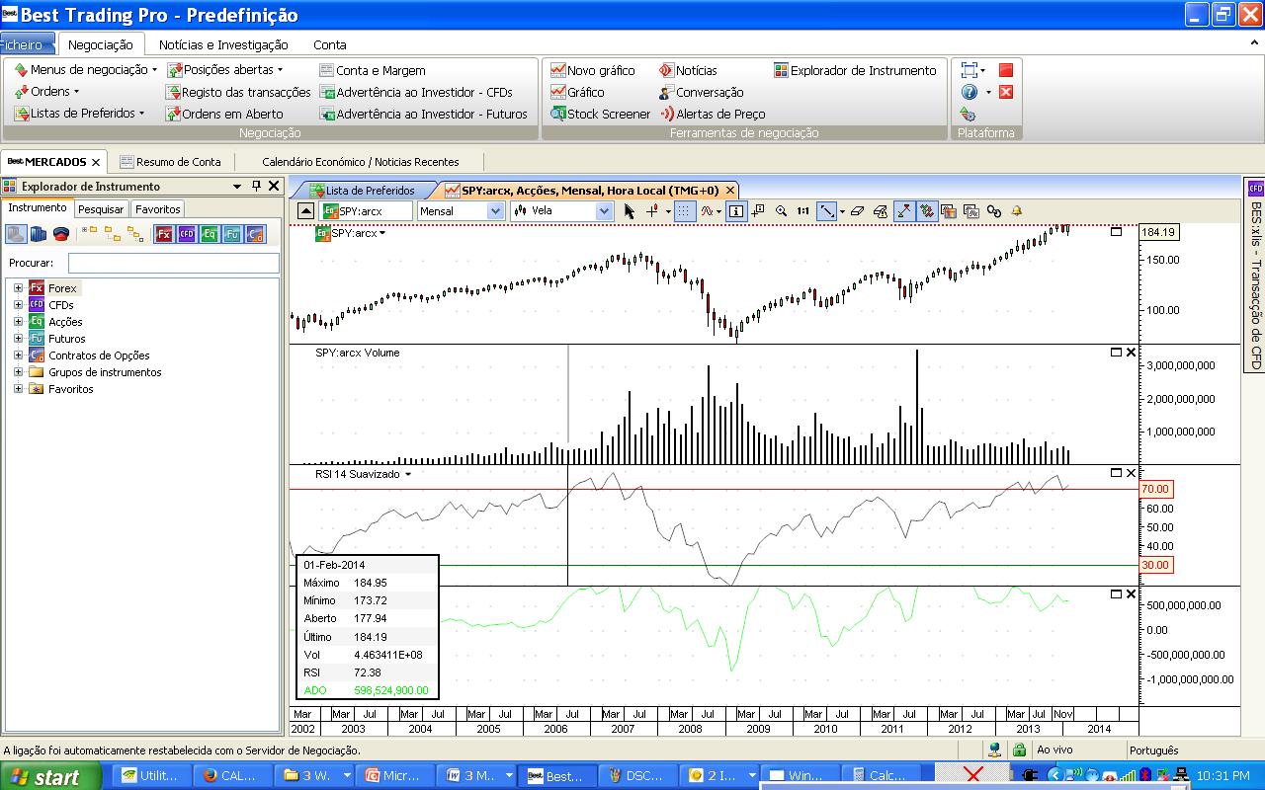Toggle the data info box button
The width and height of the screenshot is (1265, 790).
pos(736,211)
